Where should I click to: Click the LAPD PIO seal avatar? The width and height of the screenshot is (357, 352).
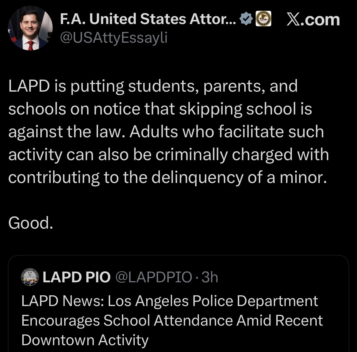[30, 277]
